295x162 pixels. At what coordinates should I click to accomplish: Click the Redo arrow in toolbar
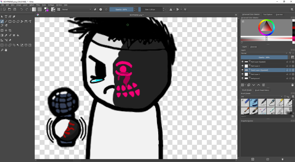point(27,9)
